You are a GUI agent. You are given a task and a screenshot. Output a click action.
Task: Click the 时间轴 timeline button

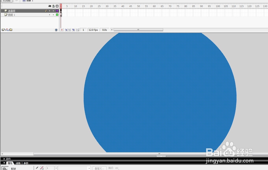[7, 1]
